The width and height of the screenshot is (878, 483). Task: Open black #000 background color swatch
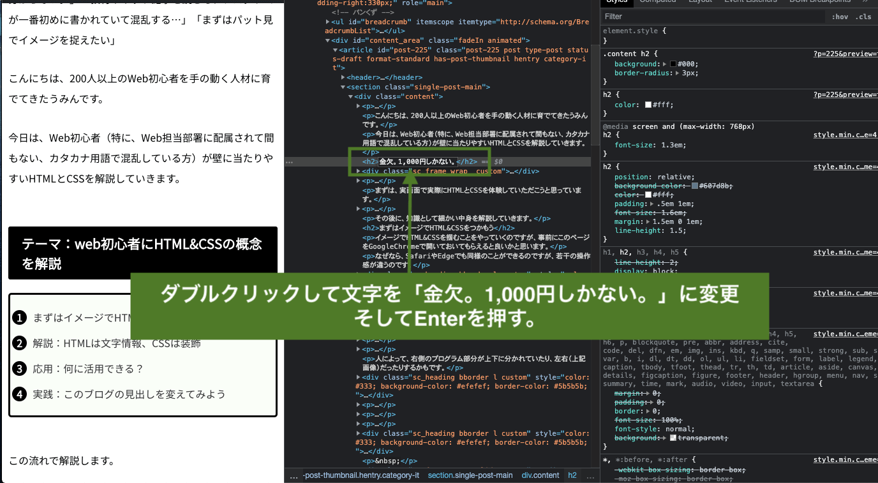pyautogui.click(x=673, y=64)
